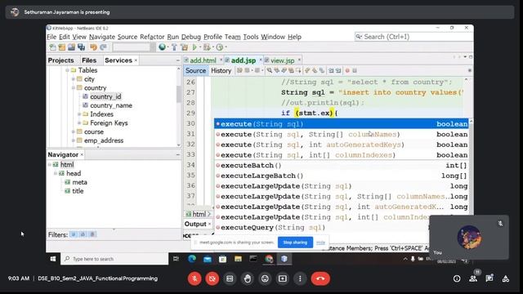The image size is (523, 294).
Task: Open Meet more options menu
Action: pos(300,278)
